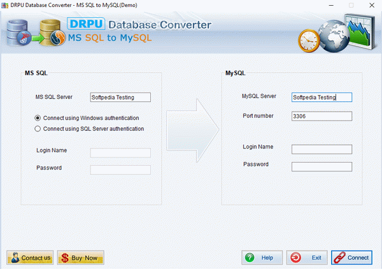Click the MySQL Login Name field
382x269 pixels.
click(x=322, y=149)
